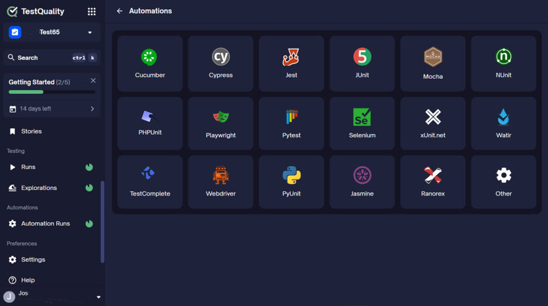Dismiss the Getting Started panel
548x306 pixels.
(93, 81)
